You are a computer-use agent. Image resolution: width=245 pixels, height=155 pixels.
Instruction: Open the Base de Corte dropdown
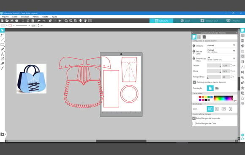tap(221, 51)
